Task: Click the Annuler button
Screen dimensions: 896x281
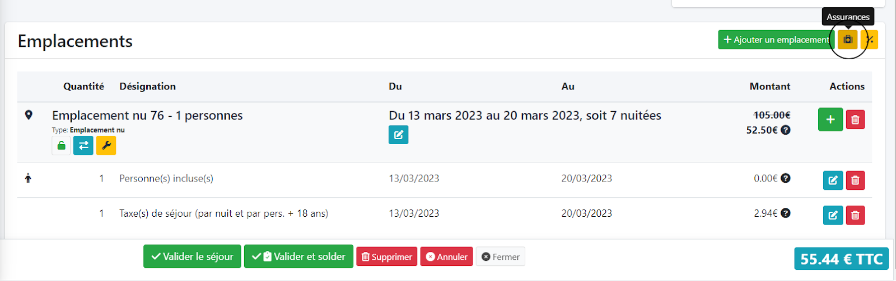Action: 446,257
